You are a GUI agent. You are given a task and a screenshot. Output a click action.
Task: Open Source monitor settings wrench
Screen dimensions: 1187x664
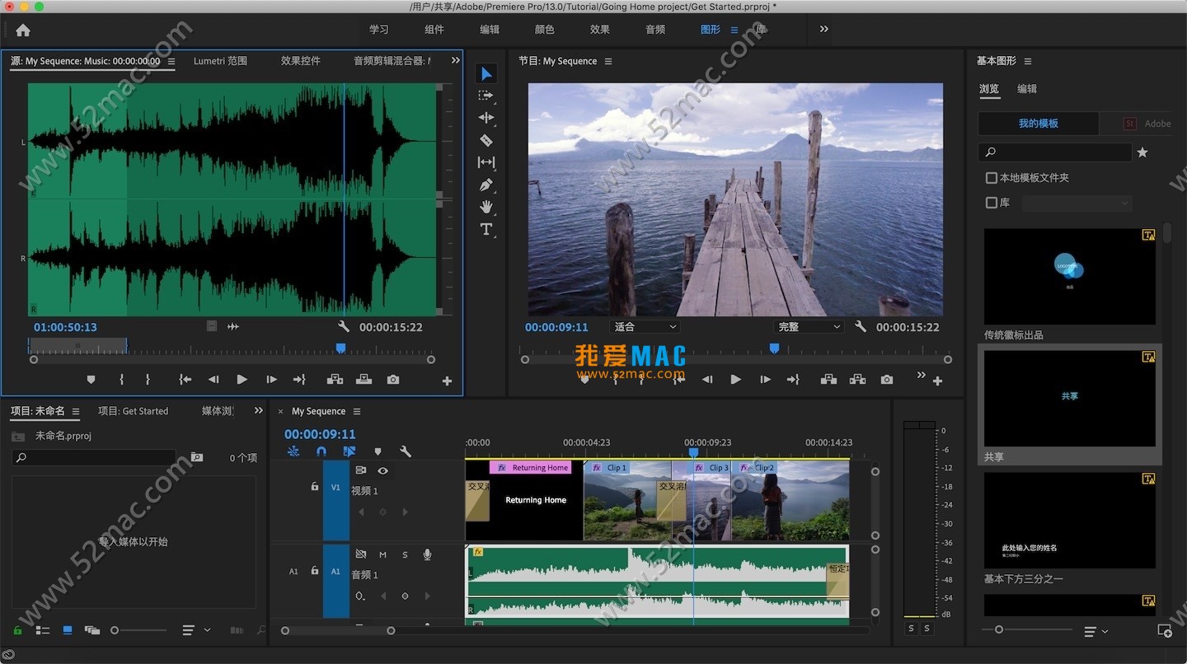pos(345,327)
